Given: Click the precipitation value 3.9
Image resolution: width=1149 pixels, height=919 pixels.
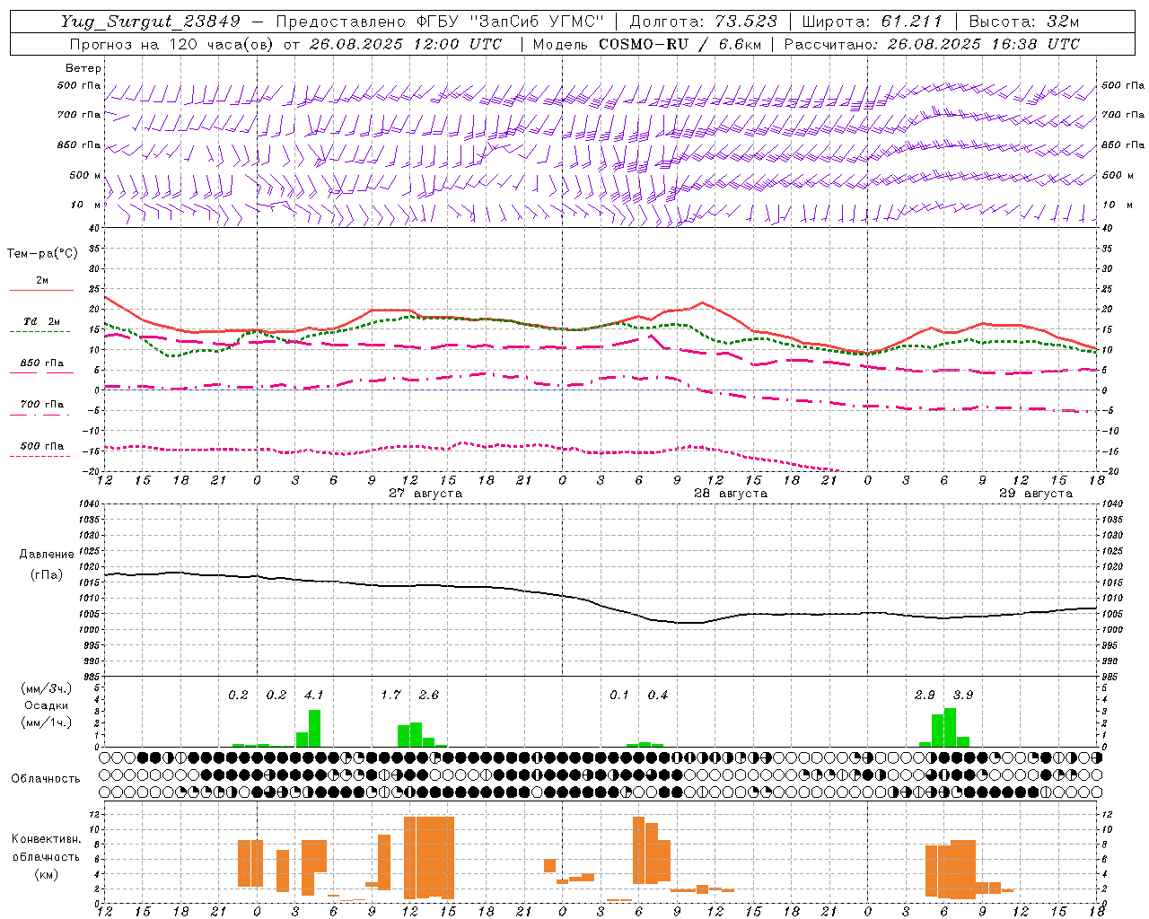Looking at the screenshot, I should point(963,696).
